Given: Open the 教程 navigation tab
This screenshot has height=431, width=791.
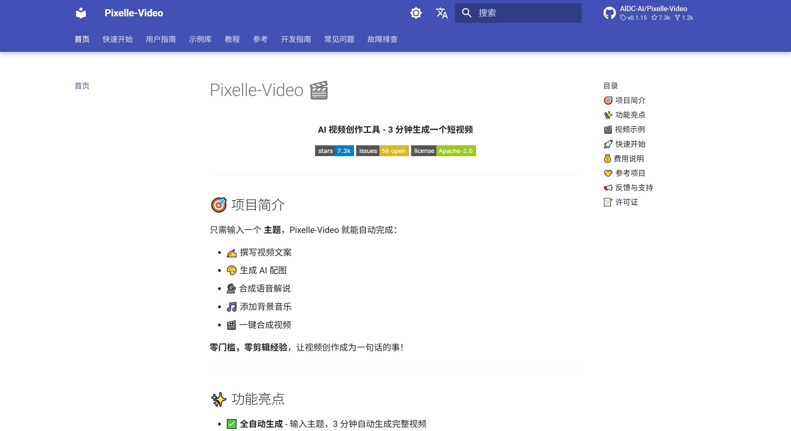Looking at the screenshot, I should click(232, 39).
